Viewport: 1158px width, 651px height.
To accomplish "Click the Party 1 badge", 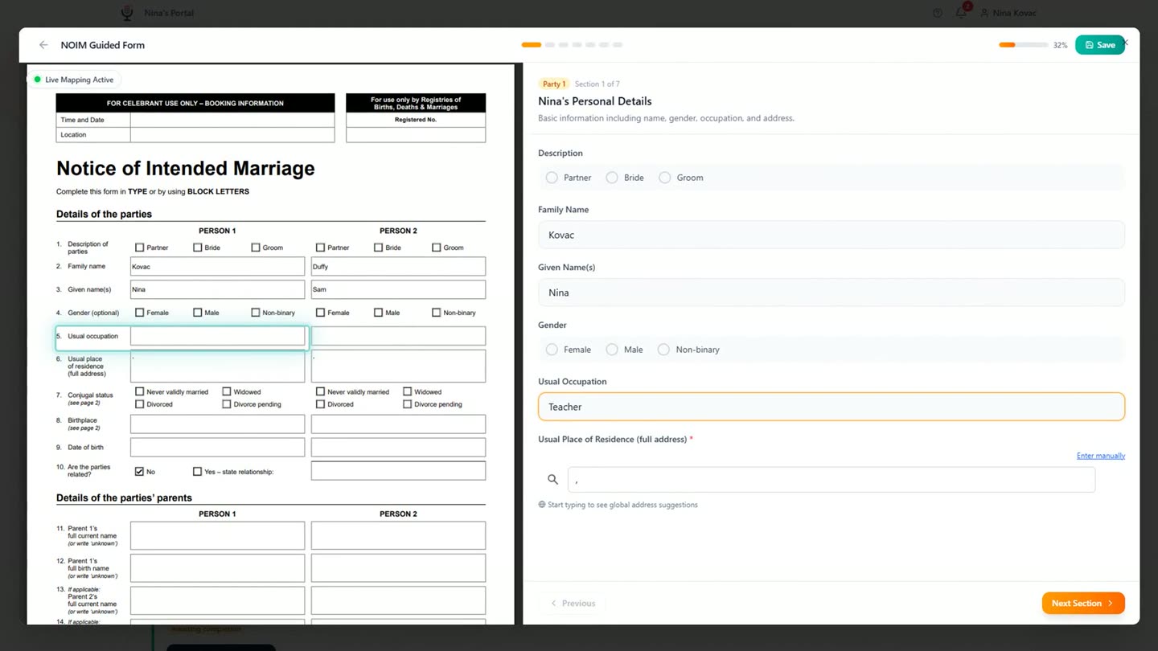I will click(554, 84).
